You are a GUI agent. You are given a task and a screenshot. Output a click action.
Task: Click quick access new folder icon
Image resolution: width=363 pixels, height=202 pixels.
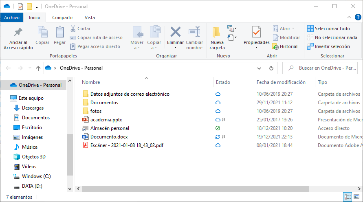[29, 7]
